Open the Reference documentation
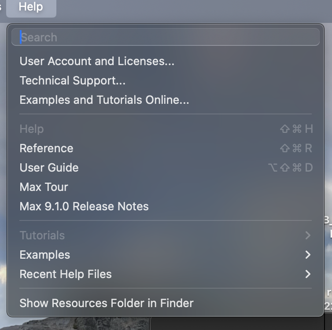 [46, 148]
